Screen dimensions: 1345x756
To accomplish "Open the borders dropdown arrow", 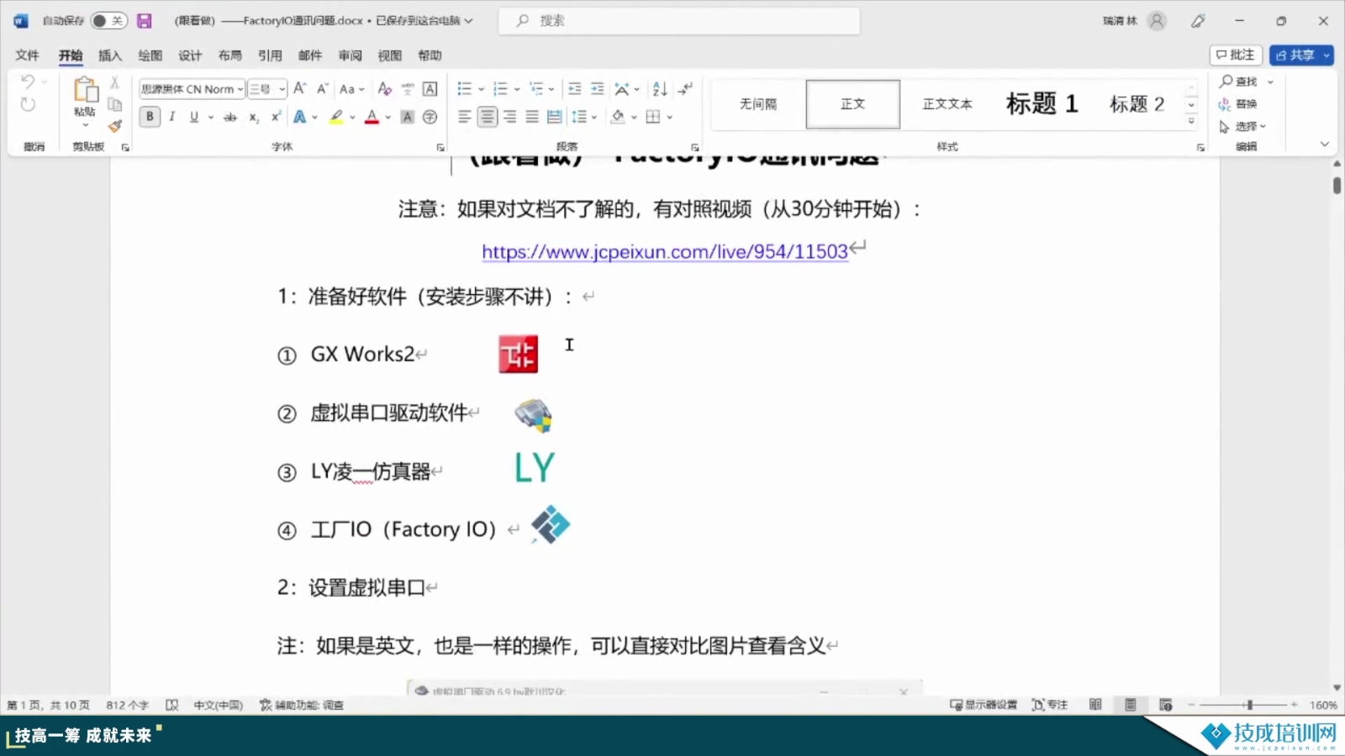I will coord(670,117).
